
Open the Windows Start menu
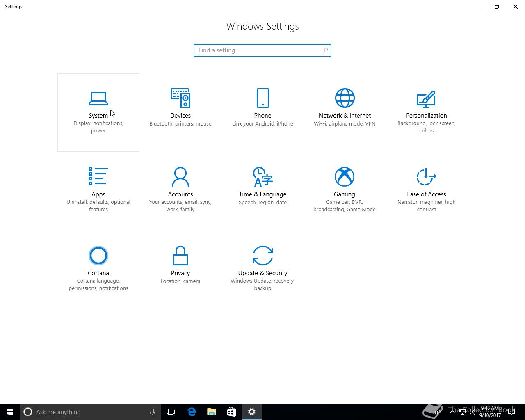(x=10, y=412)
